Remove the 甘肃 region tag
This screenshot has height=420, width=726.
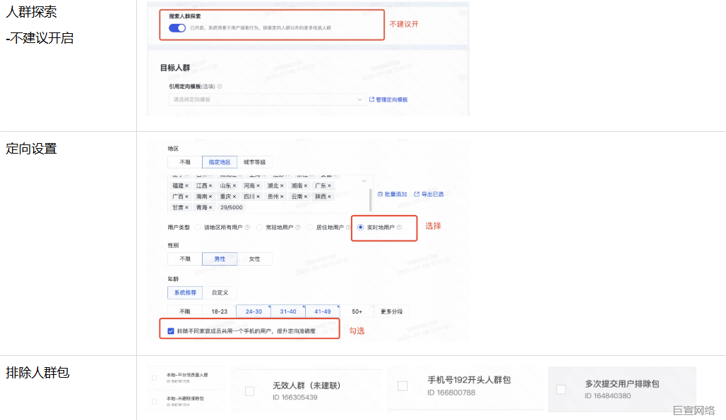pos(186,207)
